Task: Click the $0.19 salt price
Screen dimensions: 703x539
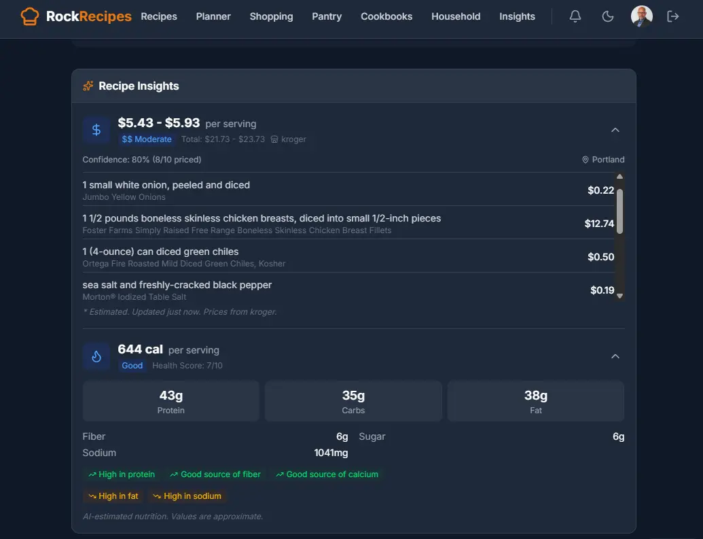Action: coord(602,290)
